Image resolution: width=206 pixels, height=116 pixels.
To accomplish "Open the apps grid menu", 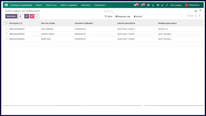I will tap(6, 5).
